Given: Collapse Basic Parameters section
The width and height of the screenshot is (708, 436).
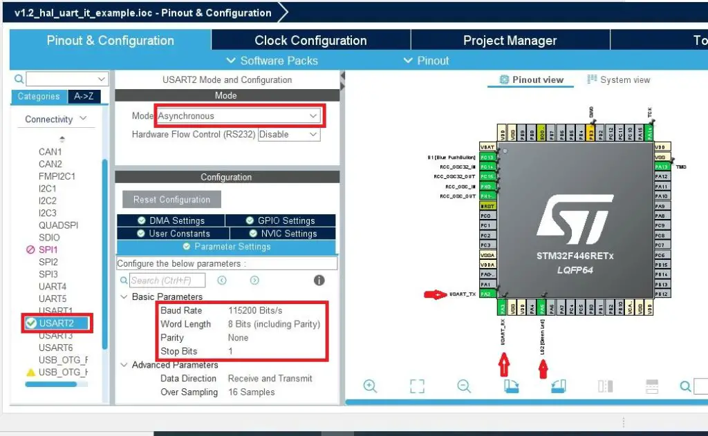Looking at the screenshot, I should point(124,296).
